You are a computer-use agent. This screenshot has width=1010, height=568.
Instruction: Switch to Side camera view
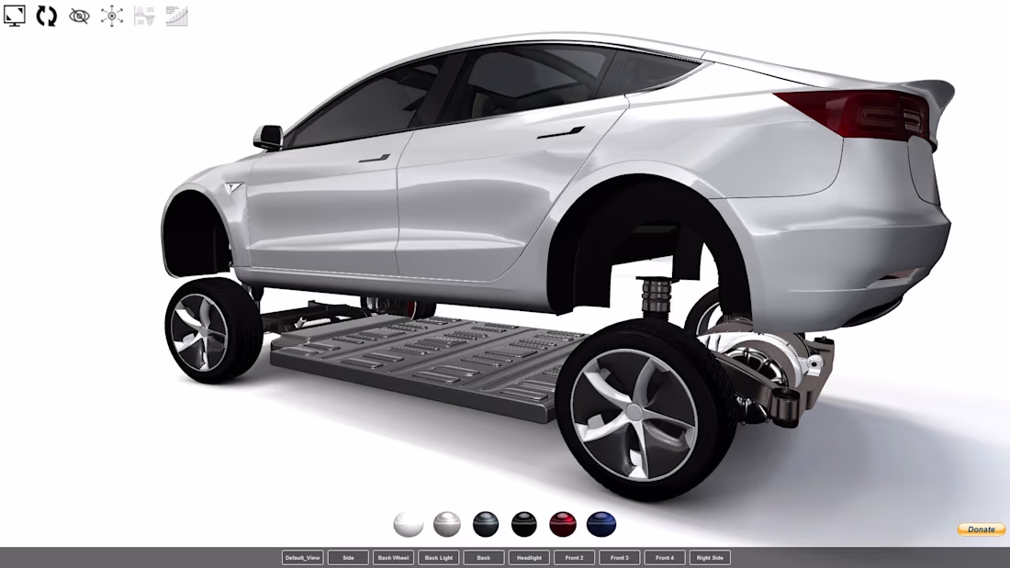[x=348, y=558]
